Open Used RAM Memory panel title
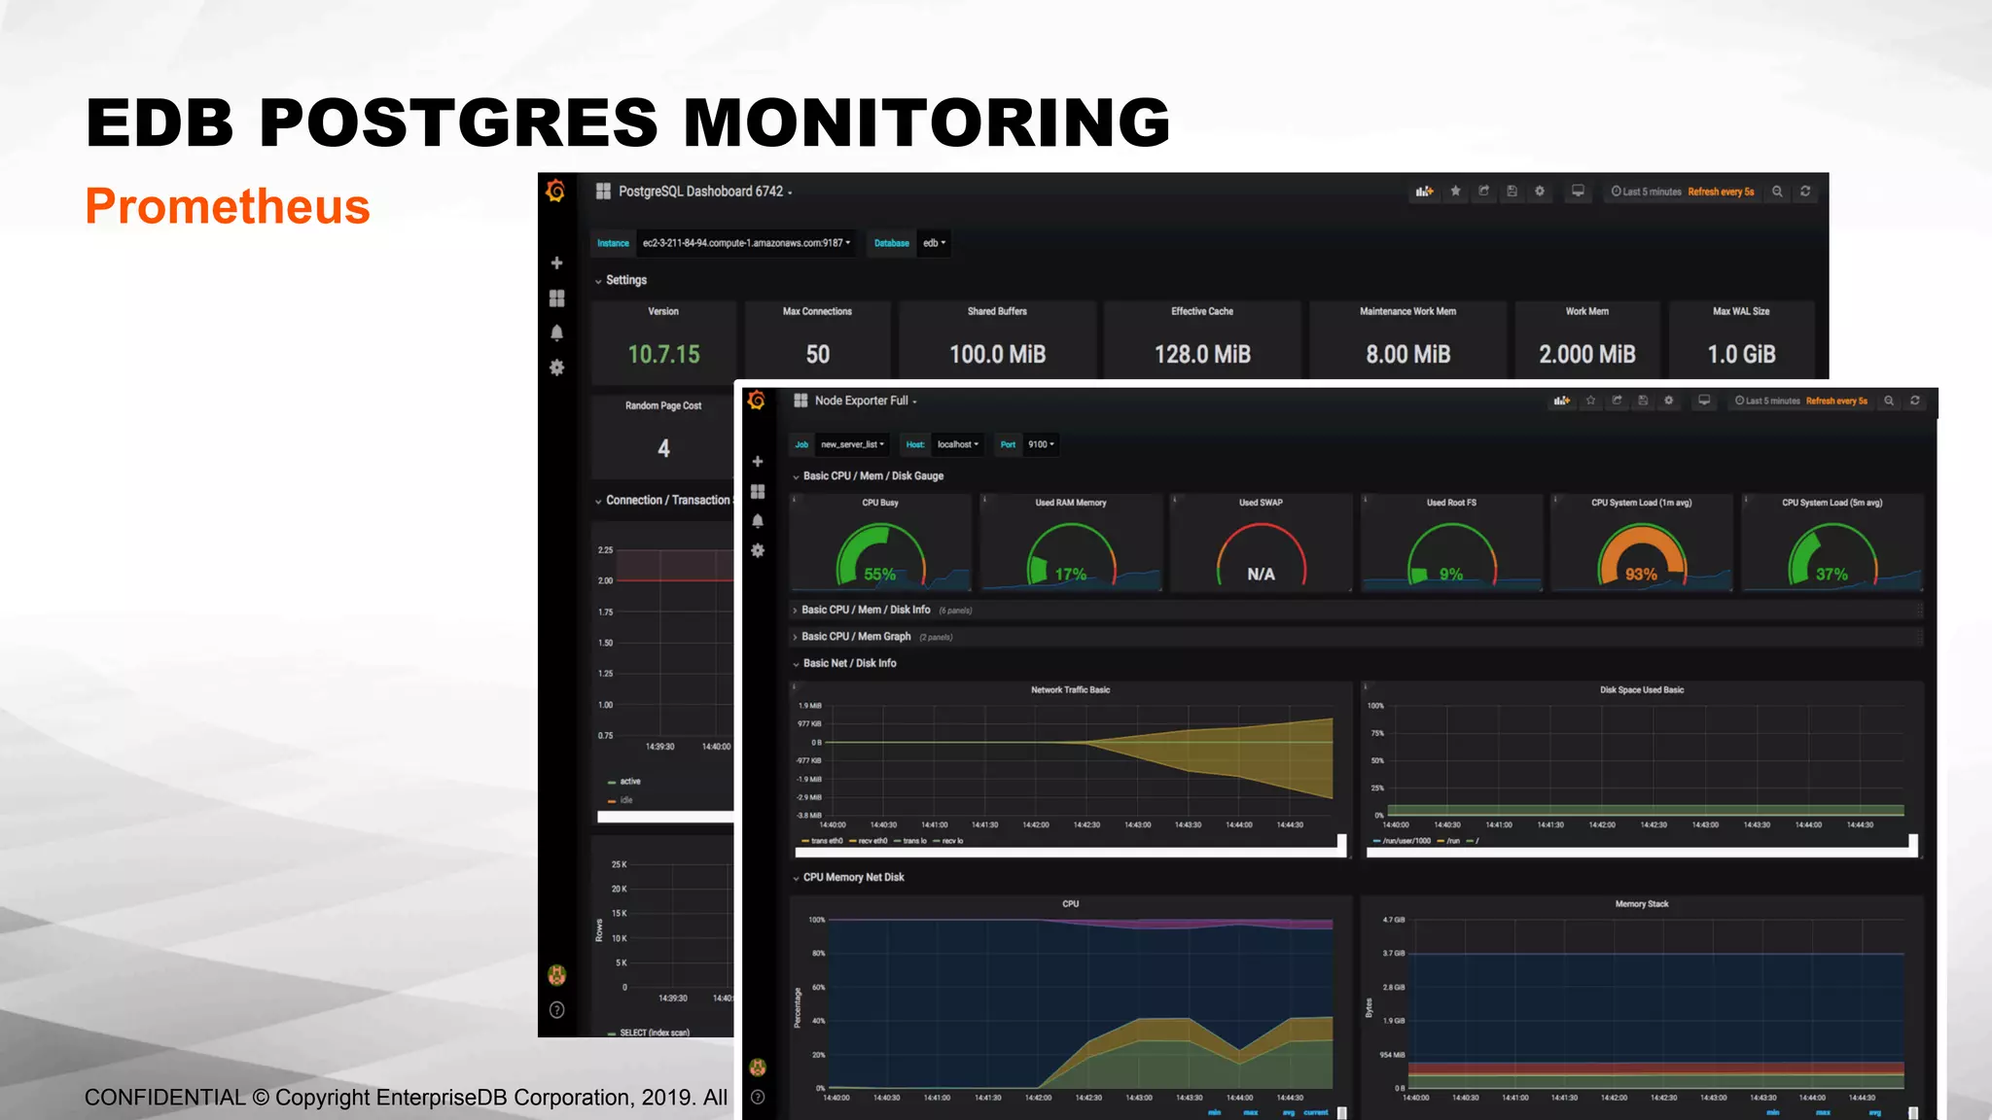 (1071, 503)
